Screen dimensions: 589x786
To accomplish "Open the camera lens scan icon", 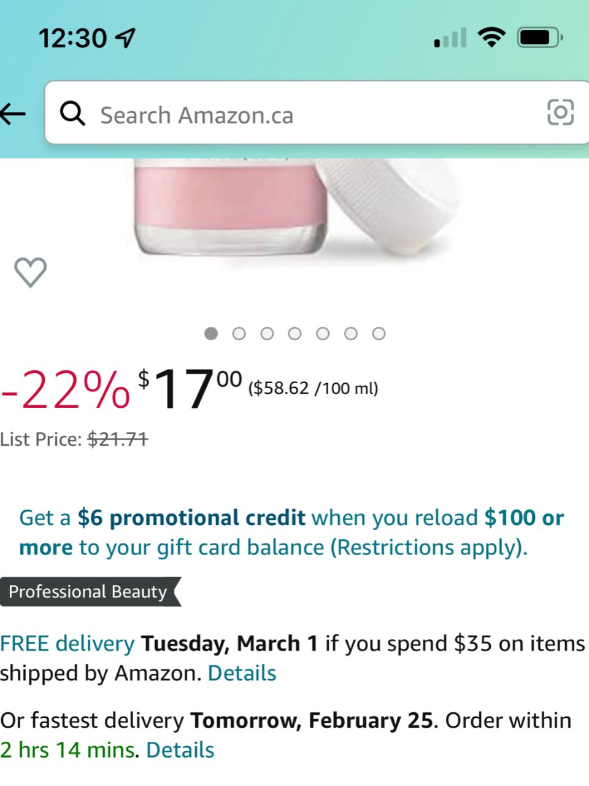I will 560,113.
